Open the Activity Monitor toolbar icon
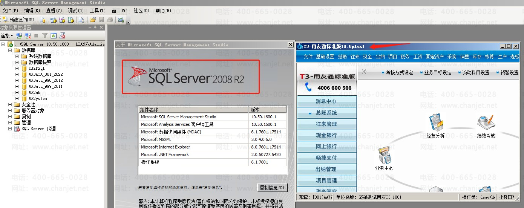 pyautogui.click(x=121, y=20)
